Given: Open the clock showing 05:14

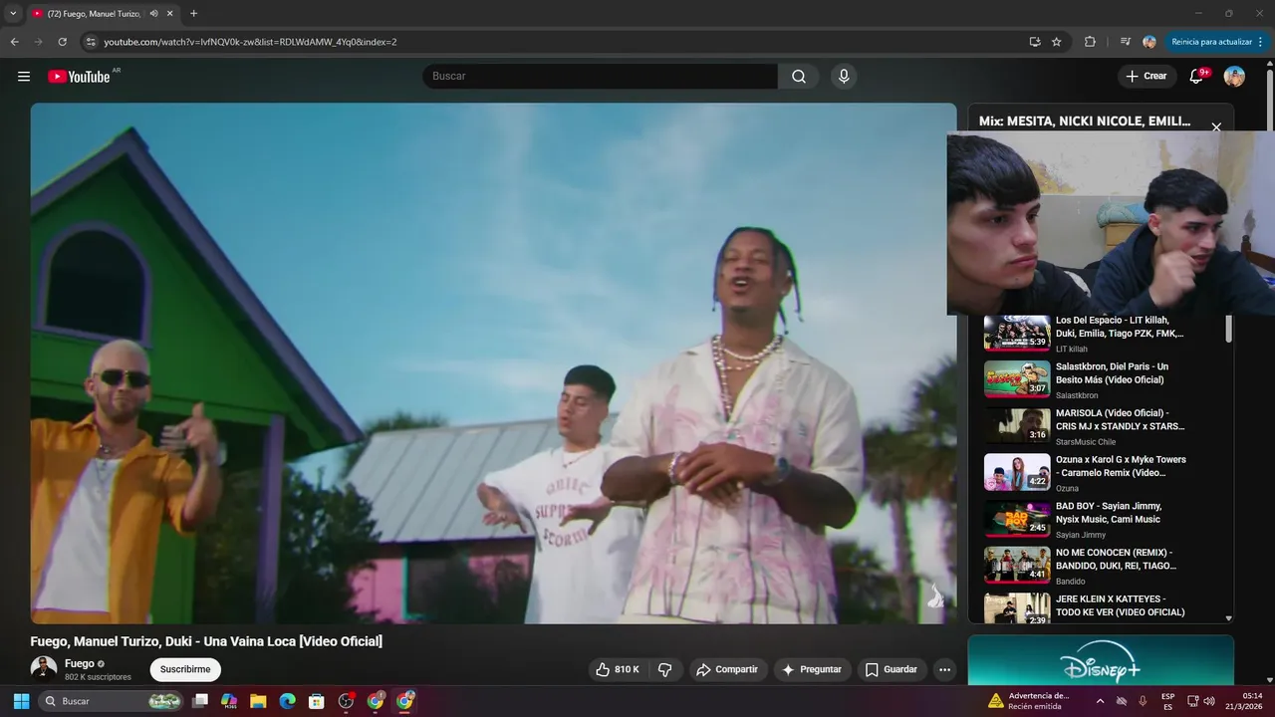Looking at the screenshot, I should click(1244, 701).
